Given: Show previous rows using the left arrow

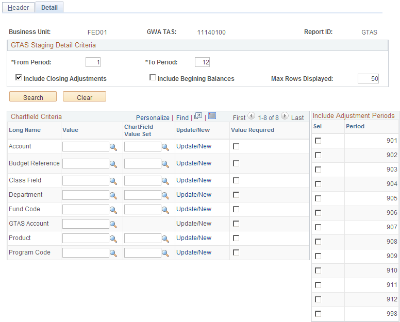Looking at the screenshot, I should click(x=251, y=116).
